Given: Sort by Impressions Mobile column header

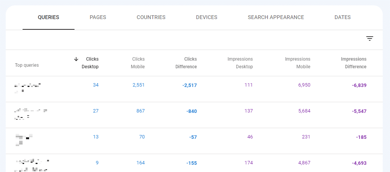Looking at the screenshot, I should click(297, 63).
